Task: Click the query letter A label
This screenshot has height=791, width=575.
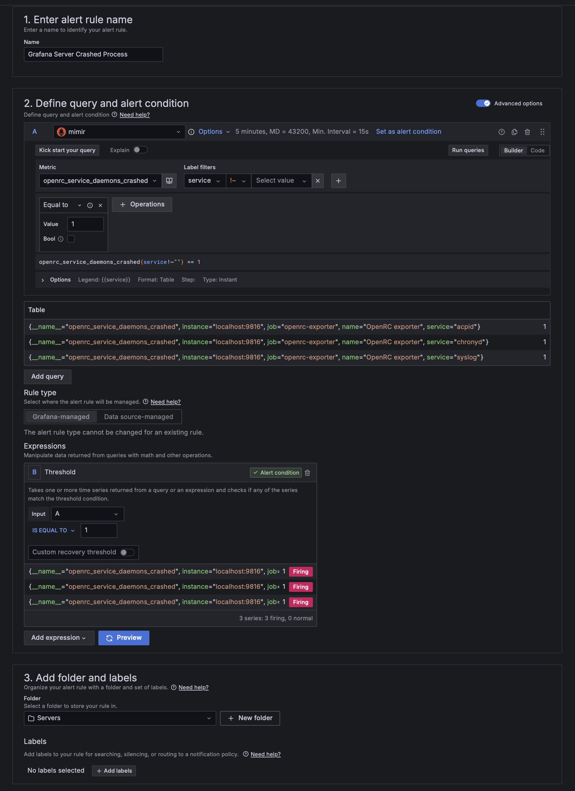Action: point(35,132)
